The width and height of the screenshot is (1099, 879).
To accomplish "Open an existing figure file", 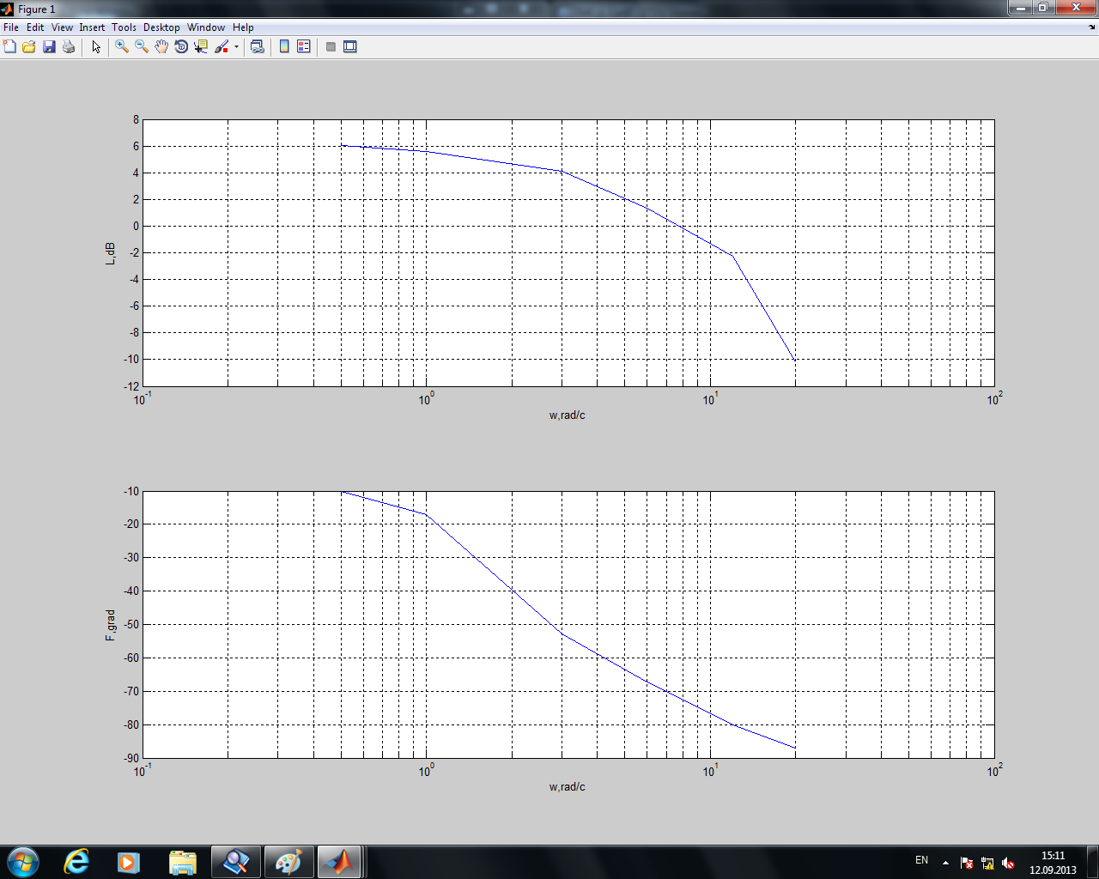I will point(28,46).
